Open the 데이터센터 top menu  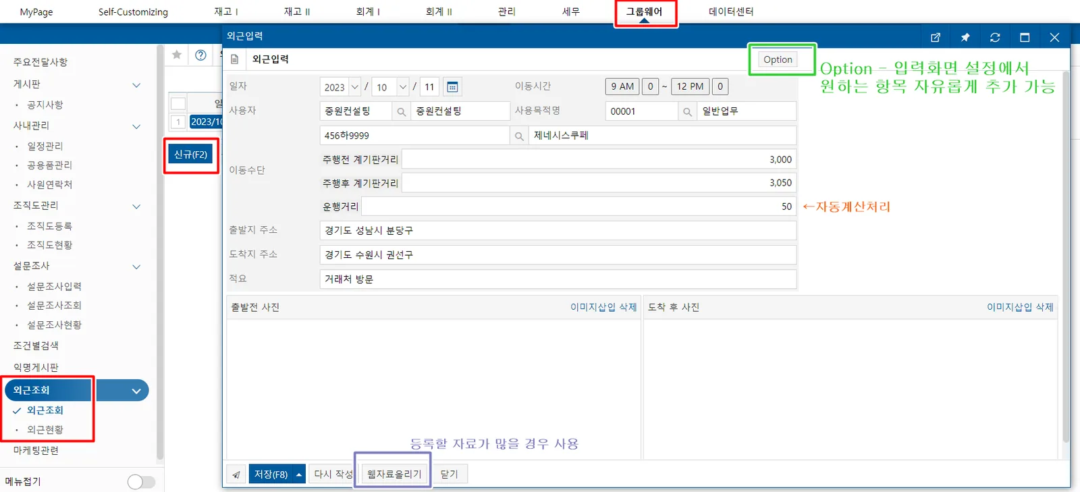click(731, 12)
